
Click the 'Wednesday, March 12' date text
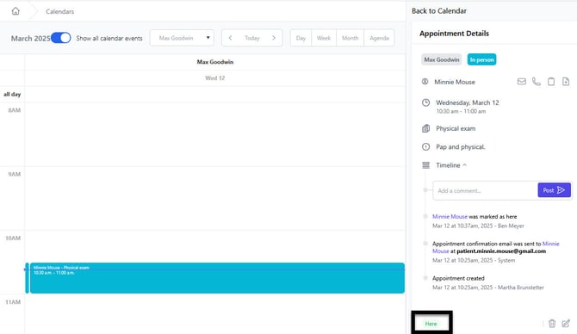pos(468,102)
